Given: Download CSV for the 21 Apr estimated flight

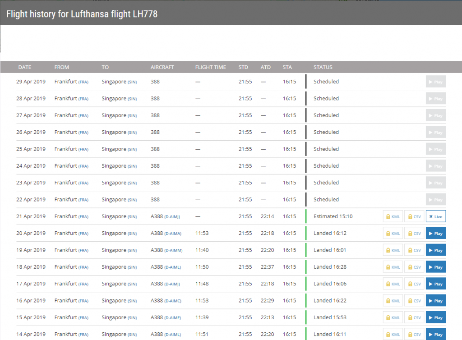Looking at the screenshot, I should coord(414,216).
